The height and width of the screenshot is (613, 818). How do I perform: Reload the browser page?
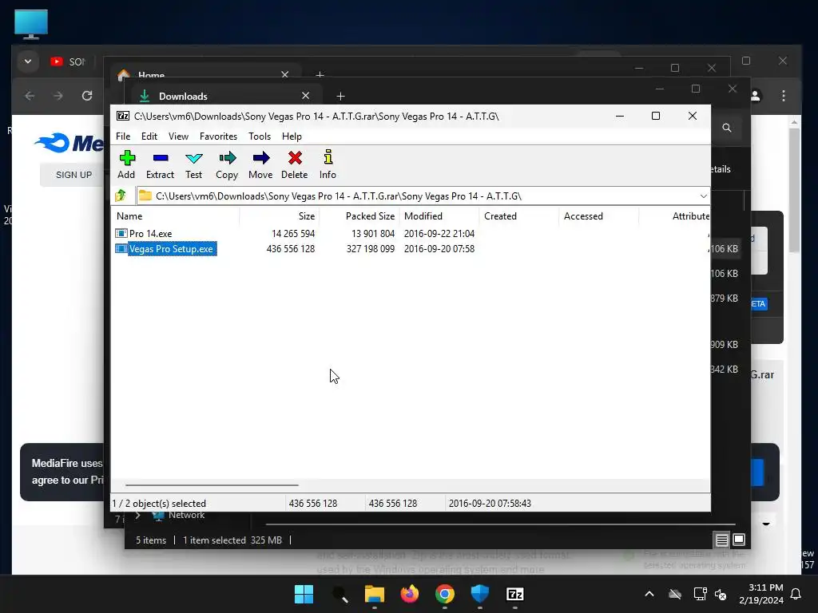[x=87, y=96]
